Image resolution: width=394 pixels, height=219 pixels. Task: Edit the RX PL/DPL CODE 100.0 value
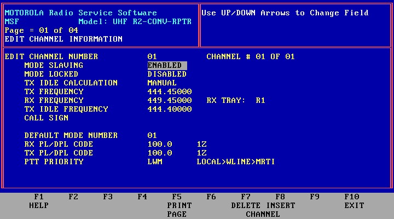[160, 144]
